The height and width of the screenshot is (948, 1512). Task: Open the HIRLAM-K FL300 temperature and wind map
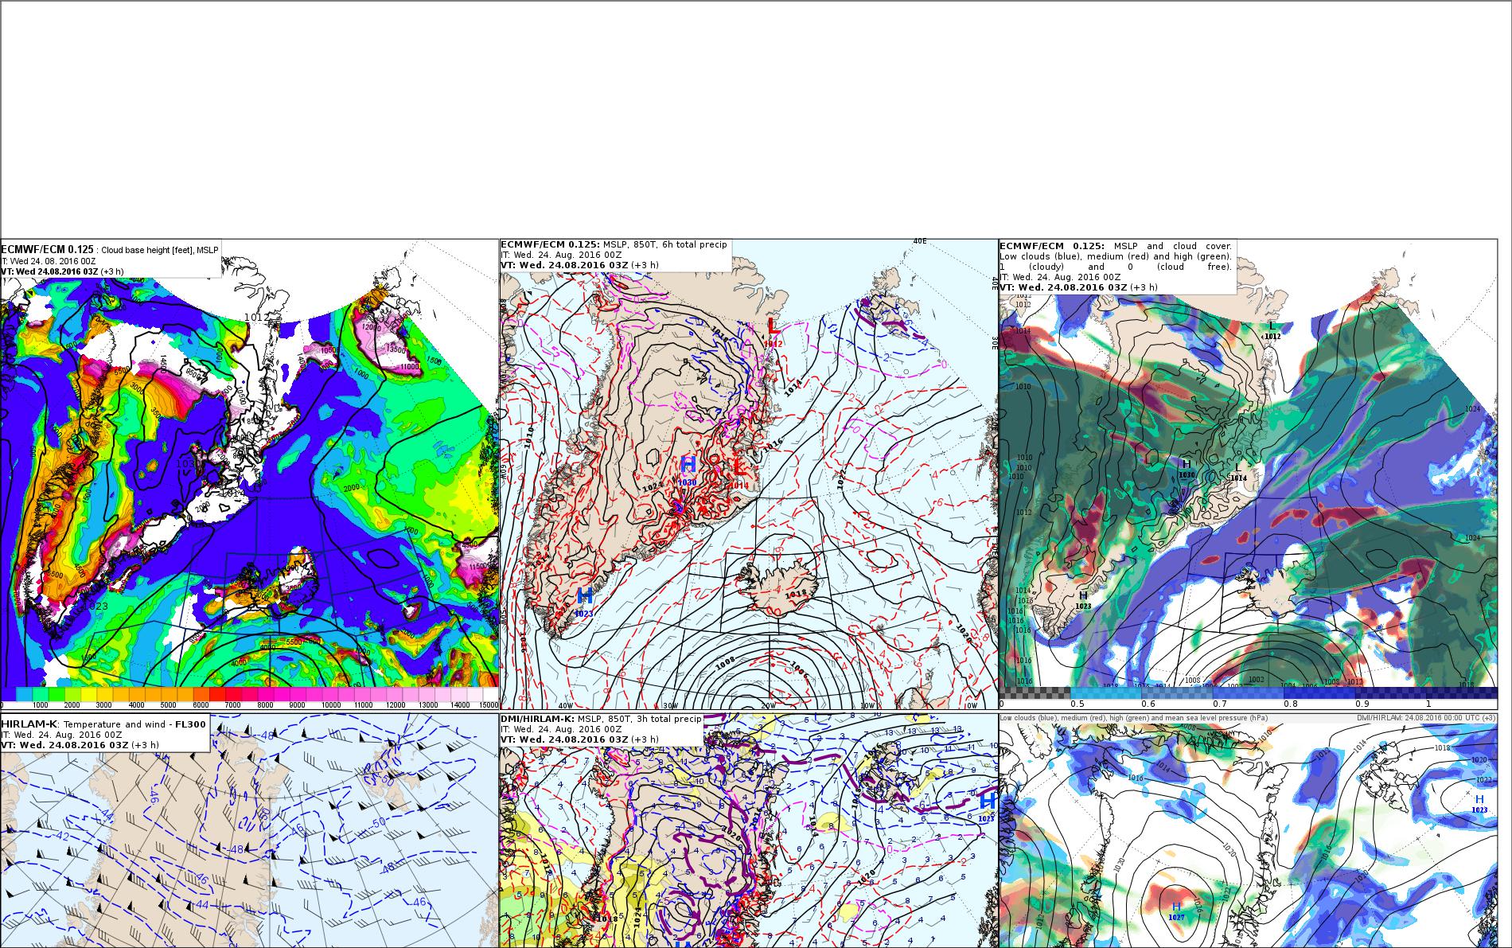(x=250, y=830)
